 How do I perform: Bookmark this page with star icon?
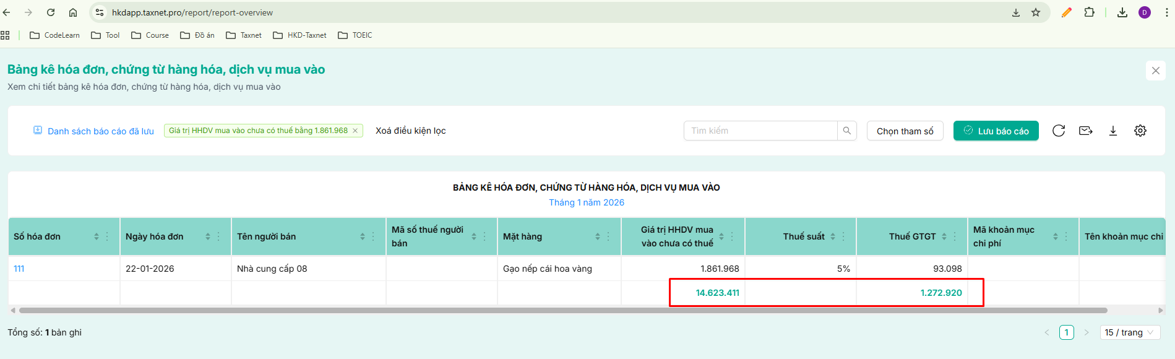point(1036,12)
